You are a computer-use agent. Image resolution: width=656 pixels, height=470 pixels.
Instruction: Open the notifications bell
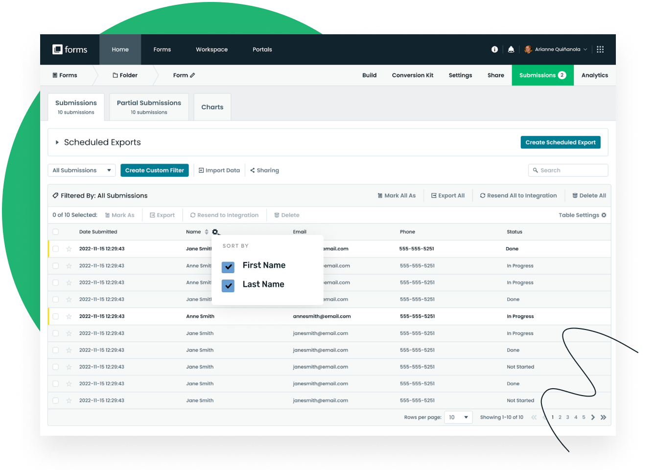pyautogui.click(x=511, y=49)
